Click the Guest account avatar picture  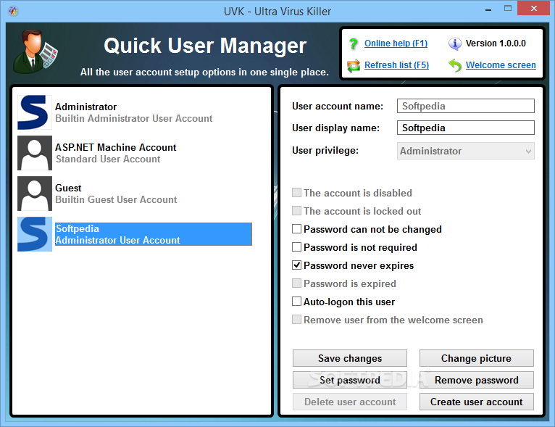click(35, 194)
